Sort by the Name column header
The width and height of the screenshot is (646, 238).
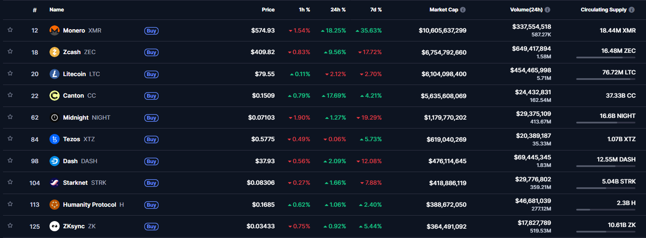click(x=57, y=10)
